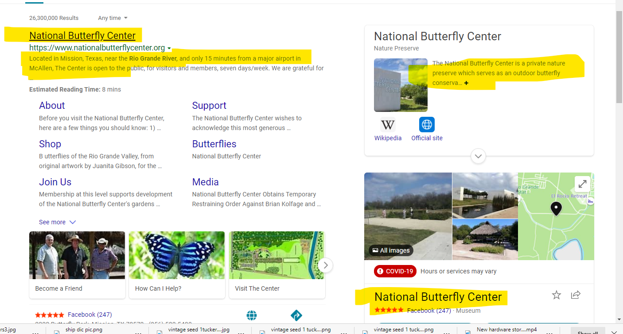Open the Media sitelink
The width and height of the screenshot is (623, 334).
[205, 182]
